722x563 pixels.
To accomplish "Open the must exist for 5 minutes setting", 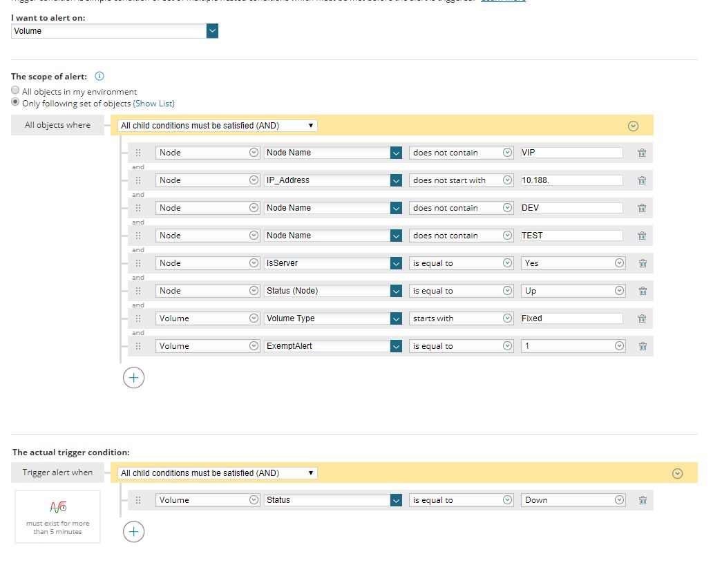I will pos(57,517).
